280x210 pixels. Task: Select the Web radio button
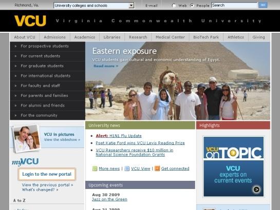coord(174,6)
